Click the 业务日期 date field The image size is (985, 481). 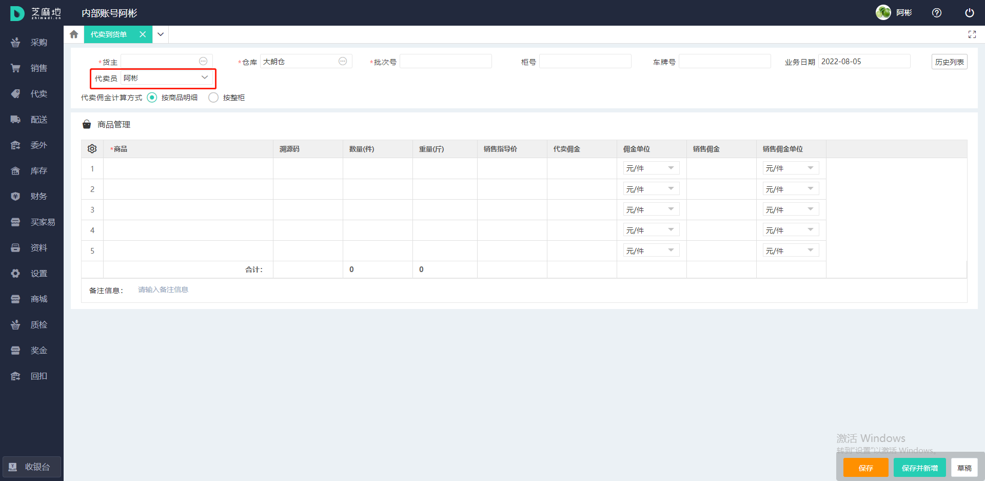tap(864, 61)
